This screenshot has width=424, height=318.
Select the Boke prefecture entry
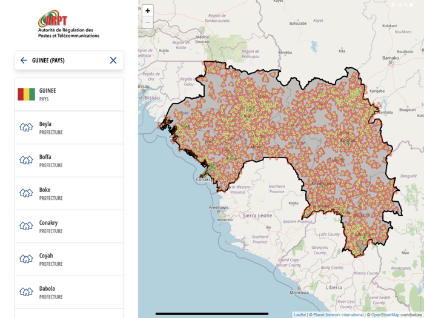click(x=69, y=194)
